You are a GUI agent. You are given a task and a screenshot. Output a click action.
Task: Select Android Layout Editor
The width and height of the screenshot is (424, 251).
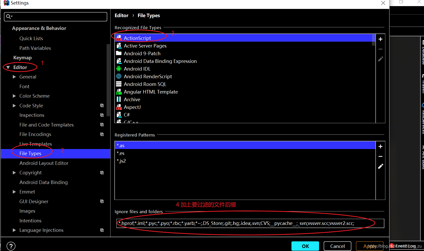click(44, 163)
